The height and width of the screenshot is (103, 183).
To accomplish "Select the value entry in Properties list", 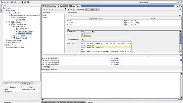I will [x=45, y=18].
